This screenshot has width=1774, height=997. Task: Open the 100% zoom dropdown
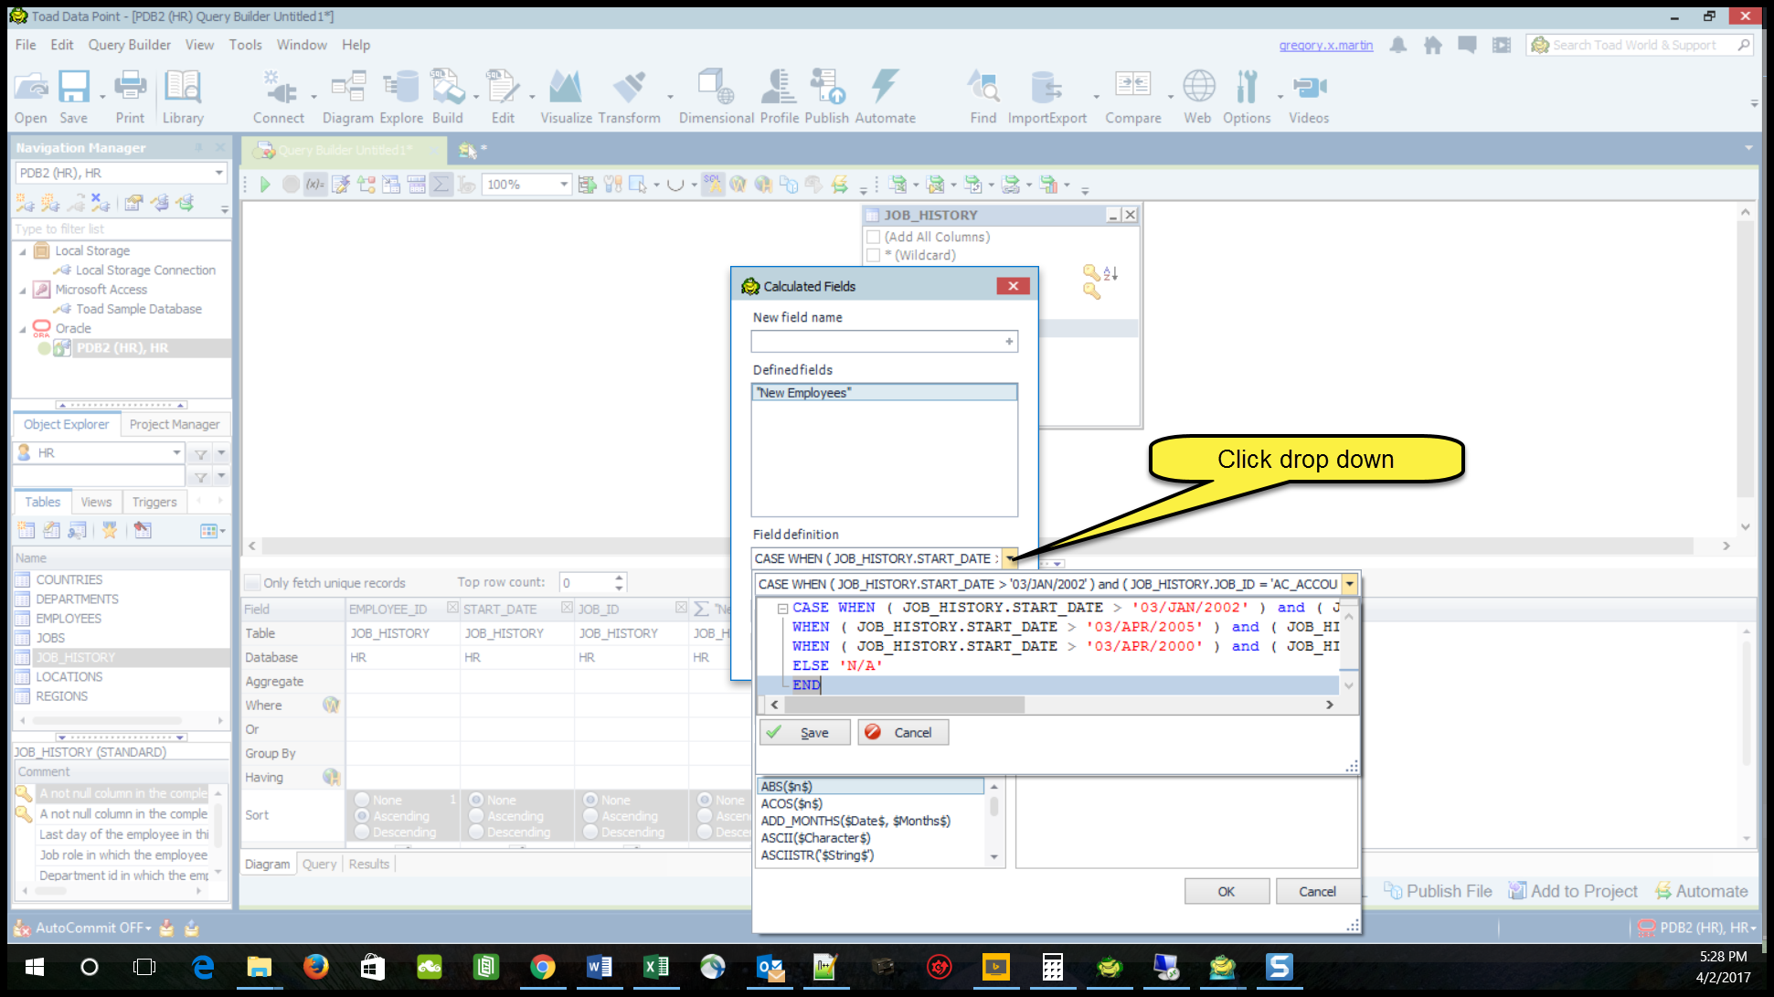(x=564, y=185)
